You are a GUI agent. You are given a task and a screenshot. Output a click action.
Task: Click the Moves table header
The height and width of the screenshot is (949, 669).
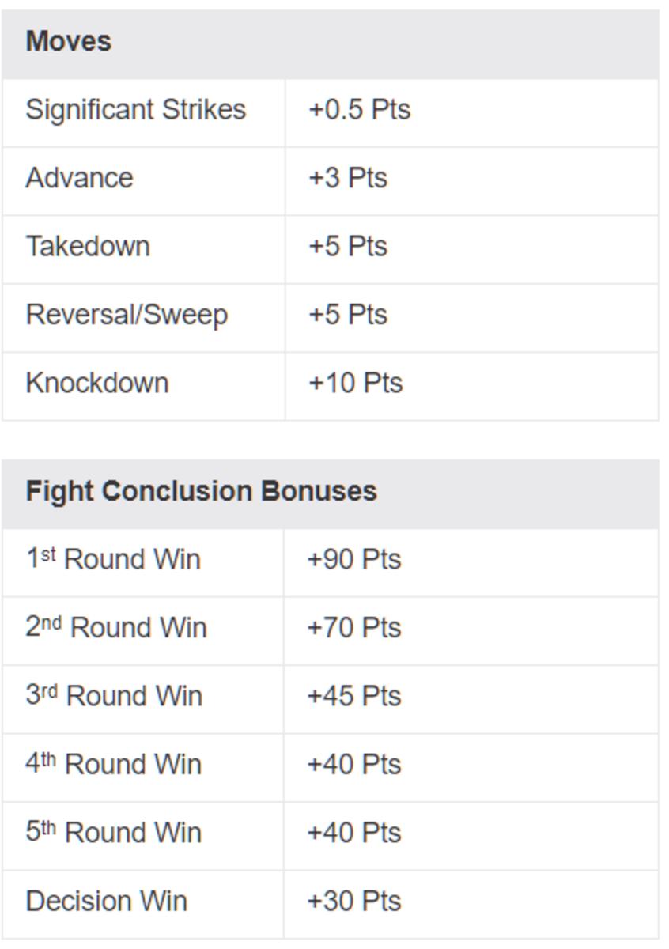click(69, 41)
